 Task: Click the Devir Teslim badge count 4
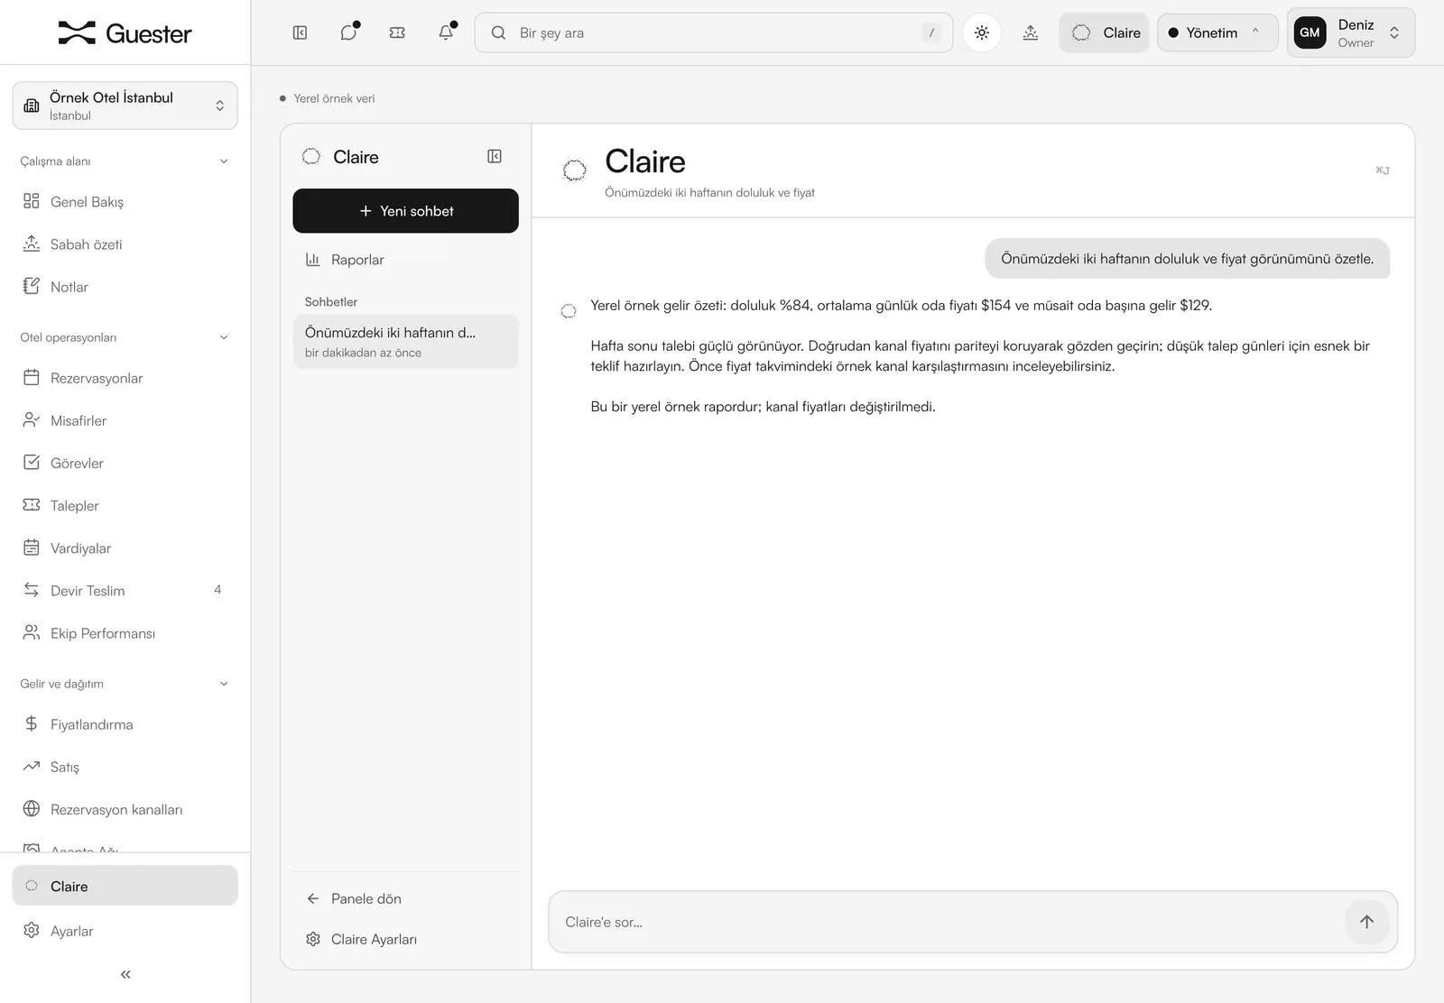point(218,589)
